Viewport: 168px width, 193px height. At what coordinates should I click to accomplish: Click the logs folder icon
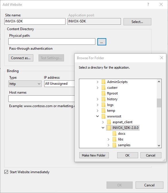click(x=103, y=105)
